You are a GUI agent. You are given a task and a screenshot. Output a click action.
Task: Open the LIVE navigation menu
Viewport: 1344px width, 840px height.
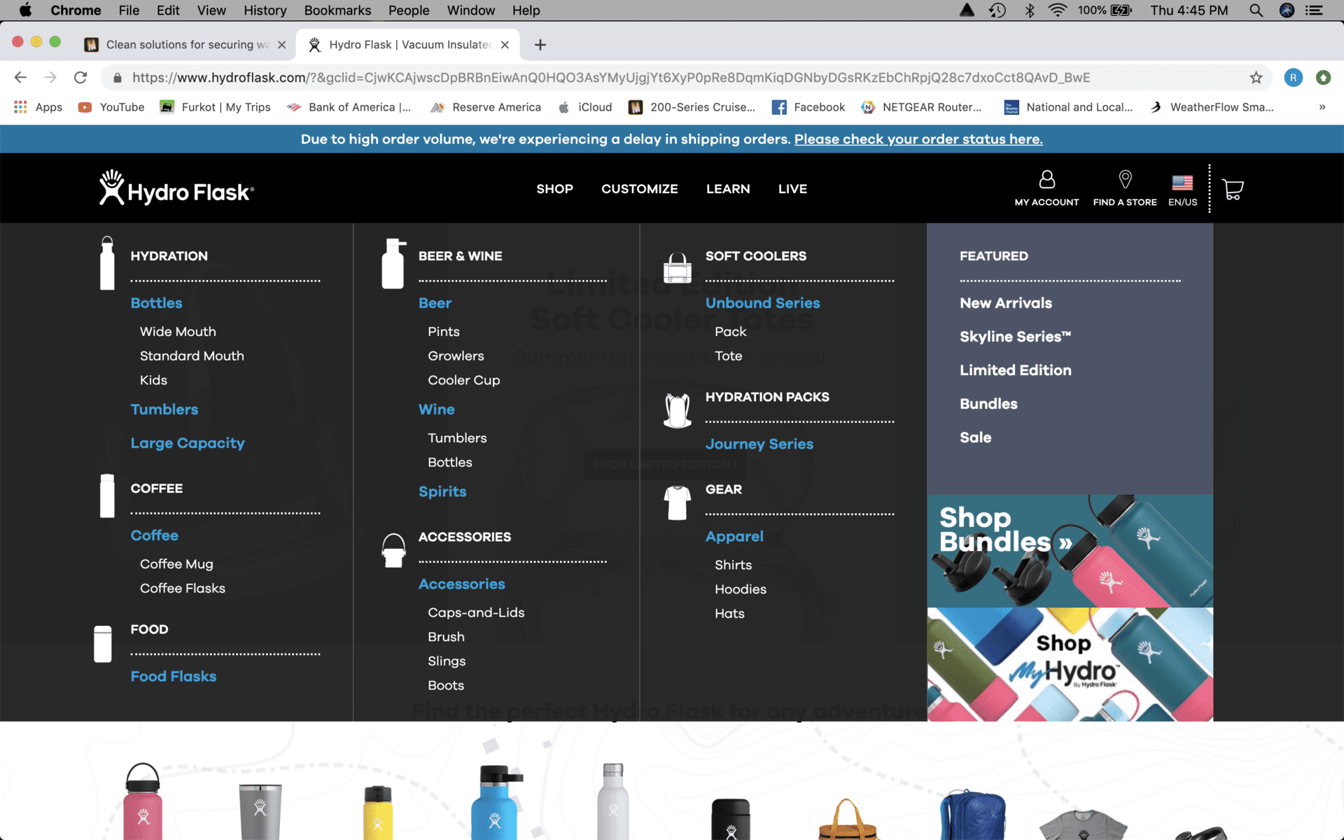(792, 189)
